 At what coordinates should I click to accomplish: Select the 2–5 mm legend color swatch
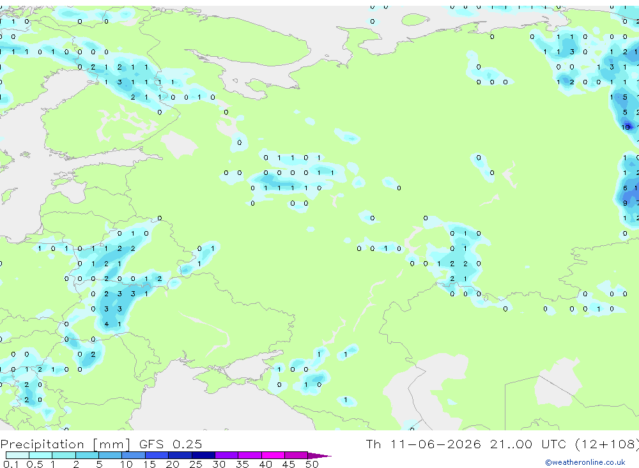click(x=87, y=455)
